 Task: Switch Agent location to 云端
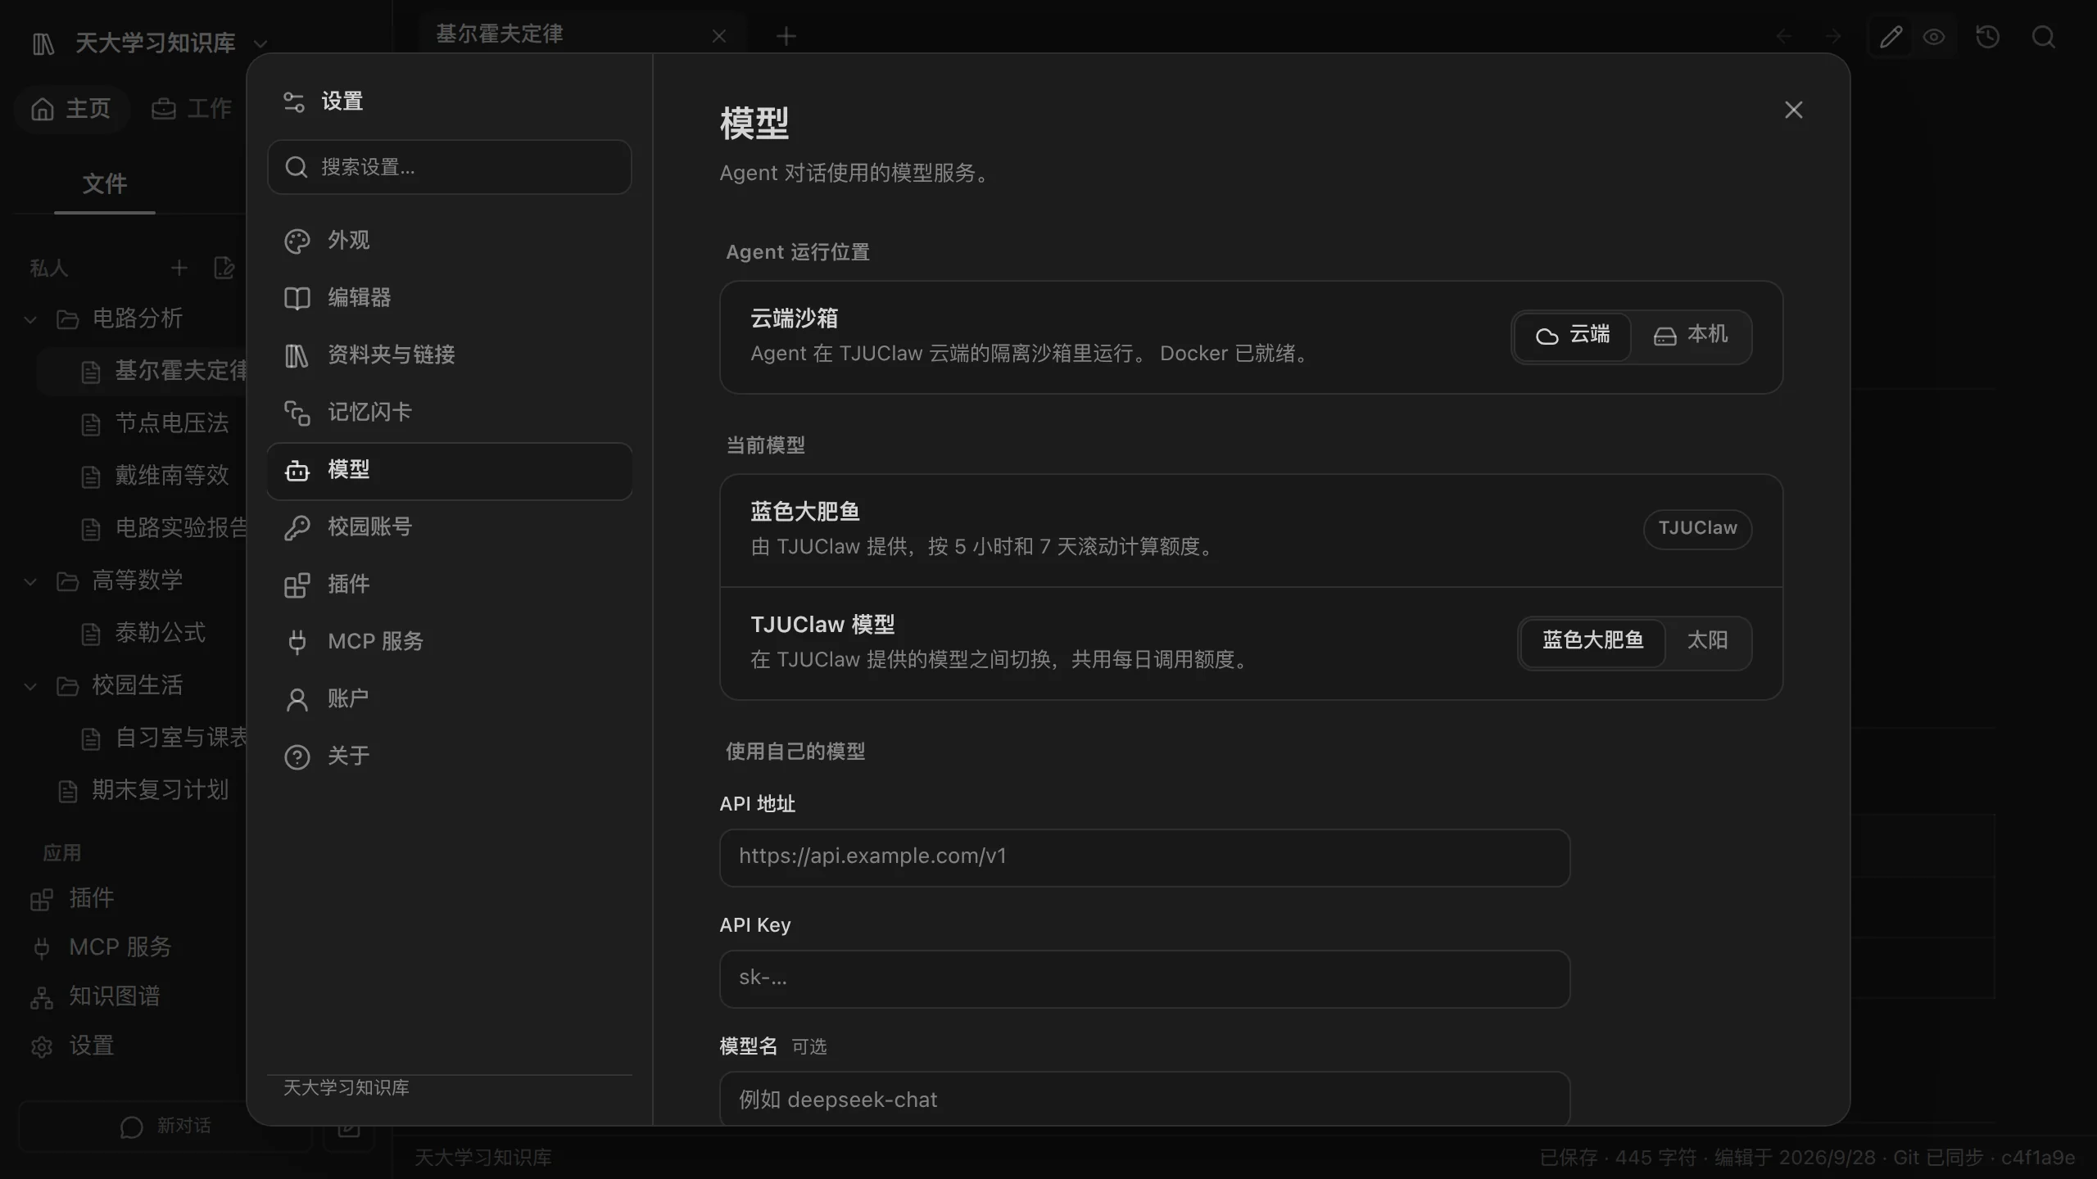click(1572, 336)
